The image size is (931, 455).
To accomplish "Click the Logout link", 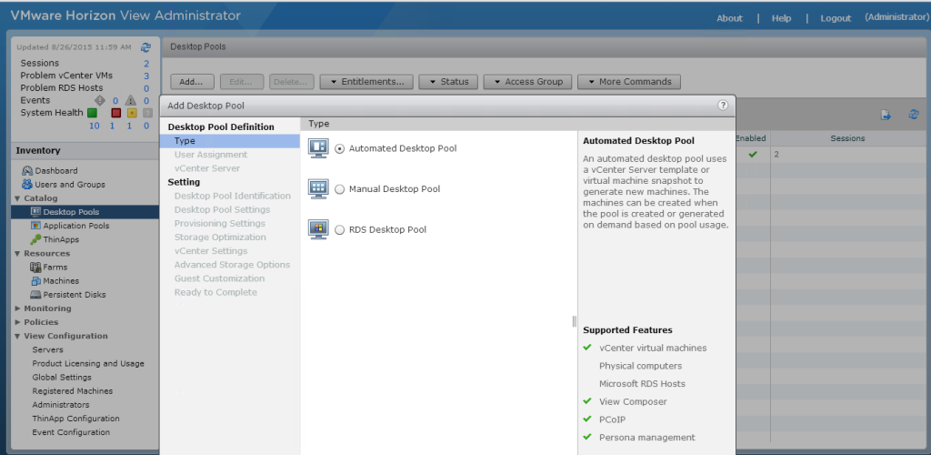I will tap(836, 18).
